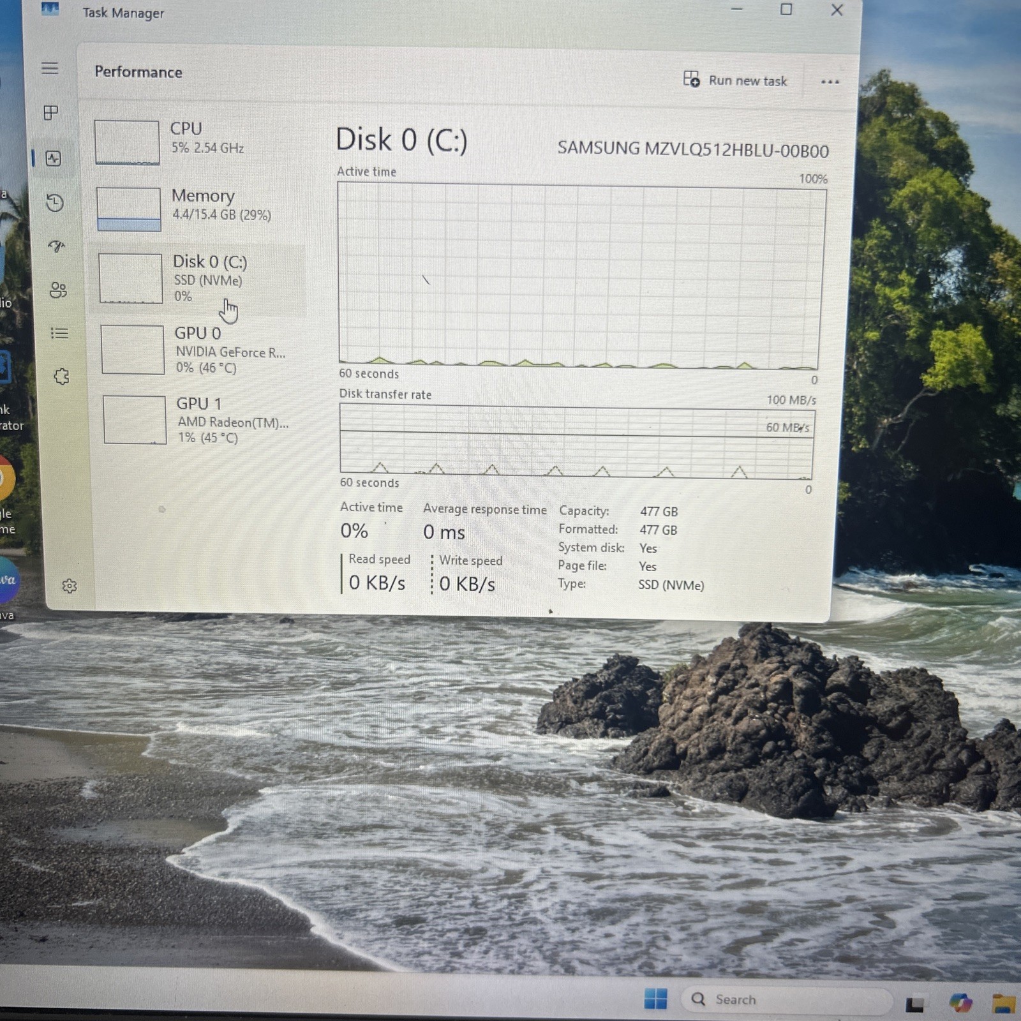Click the Type SSD (NVMe) value
Viewport: 1021px width, 1021px height.
click(x=671, y=585)
